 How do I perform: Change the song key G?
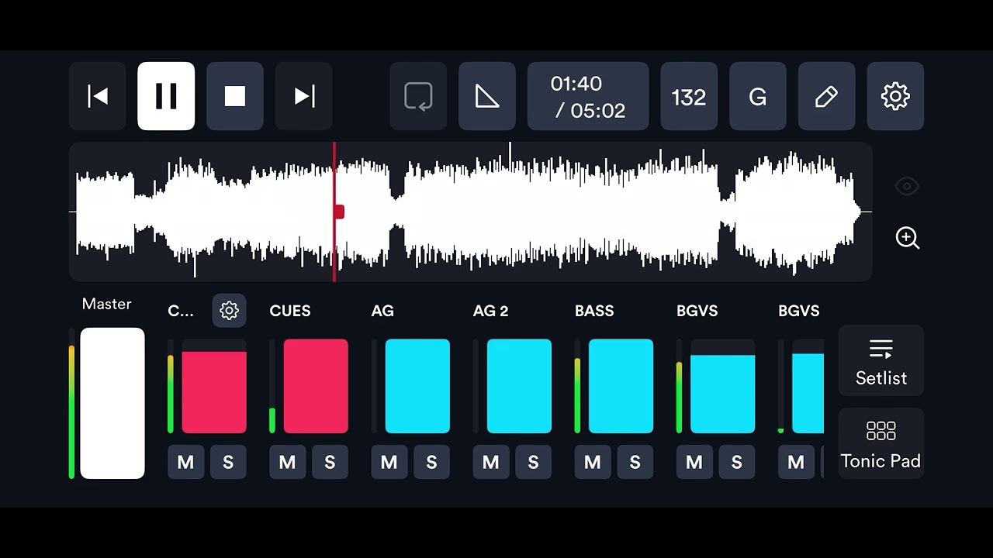758,96
